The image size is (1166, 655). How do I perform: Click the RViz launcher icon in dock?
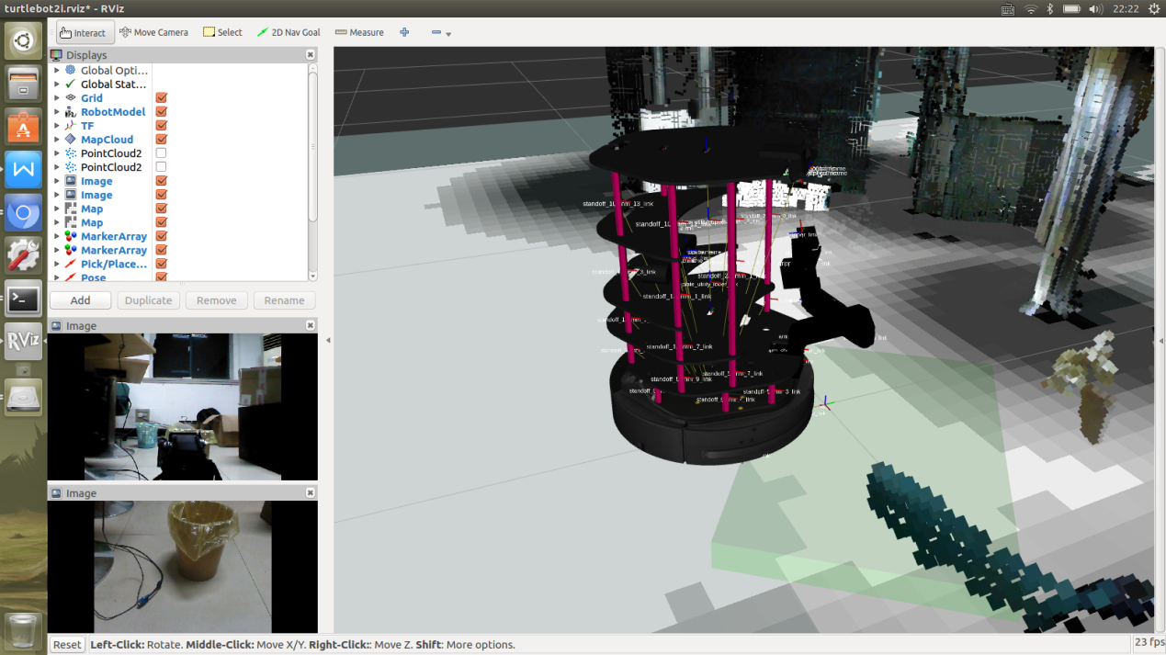click(x=24, y=342)
